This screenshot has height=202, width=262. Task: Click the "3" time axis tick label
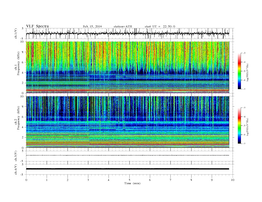(x=88, y=180)
